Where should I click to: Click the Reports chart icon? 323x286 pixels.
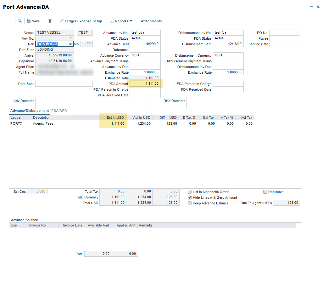(112, 21)
